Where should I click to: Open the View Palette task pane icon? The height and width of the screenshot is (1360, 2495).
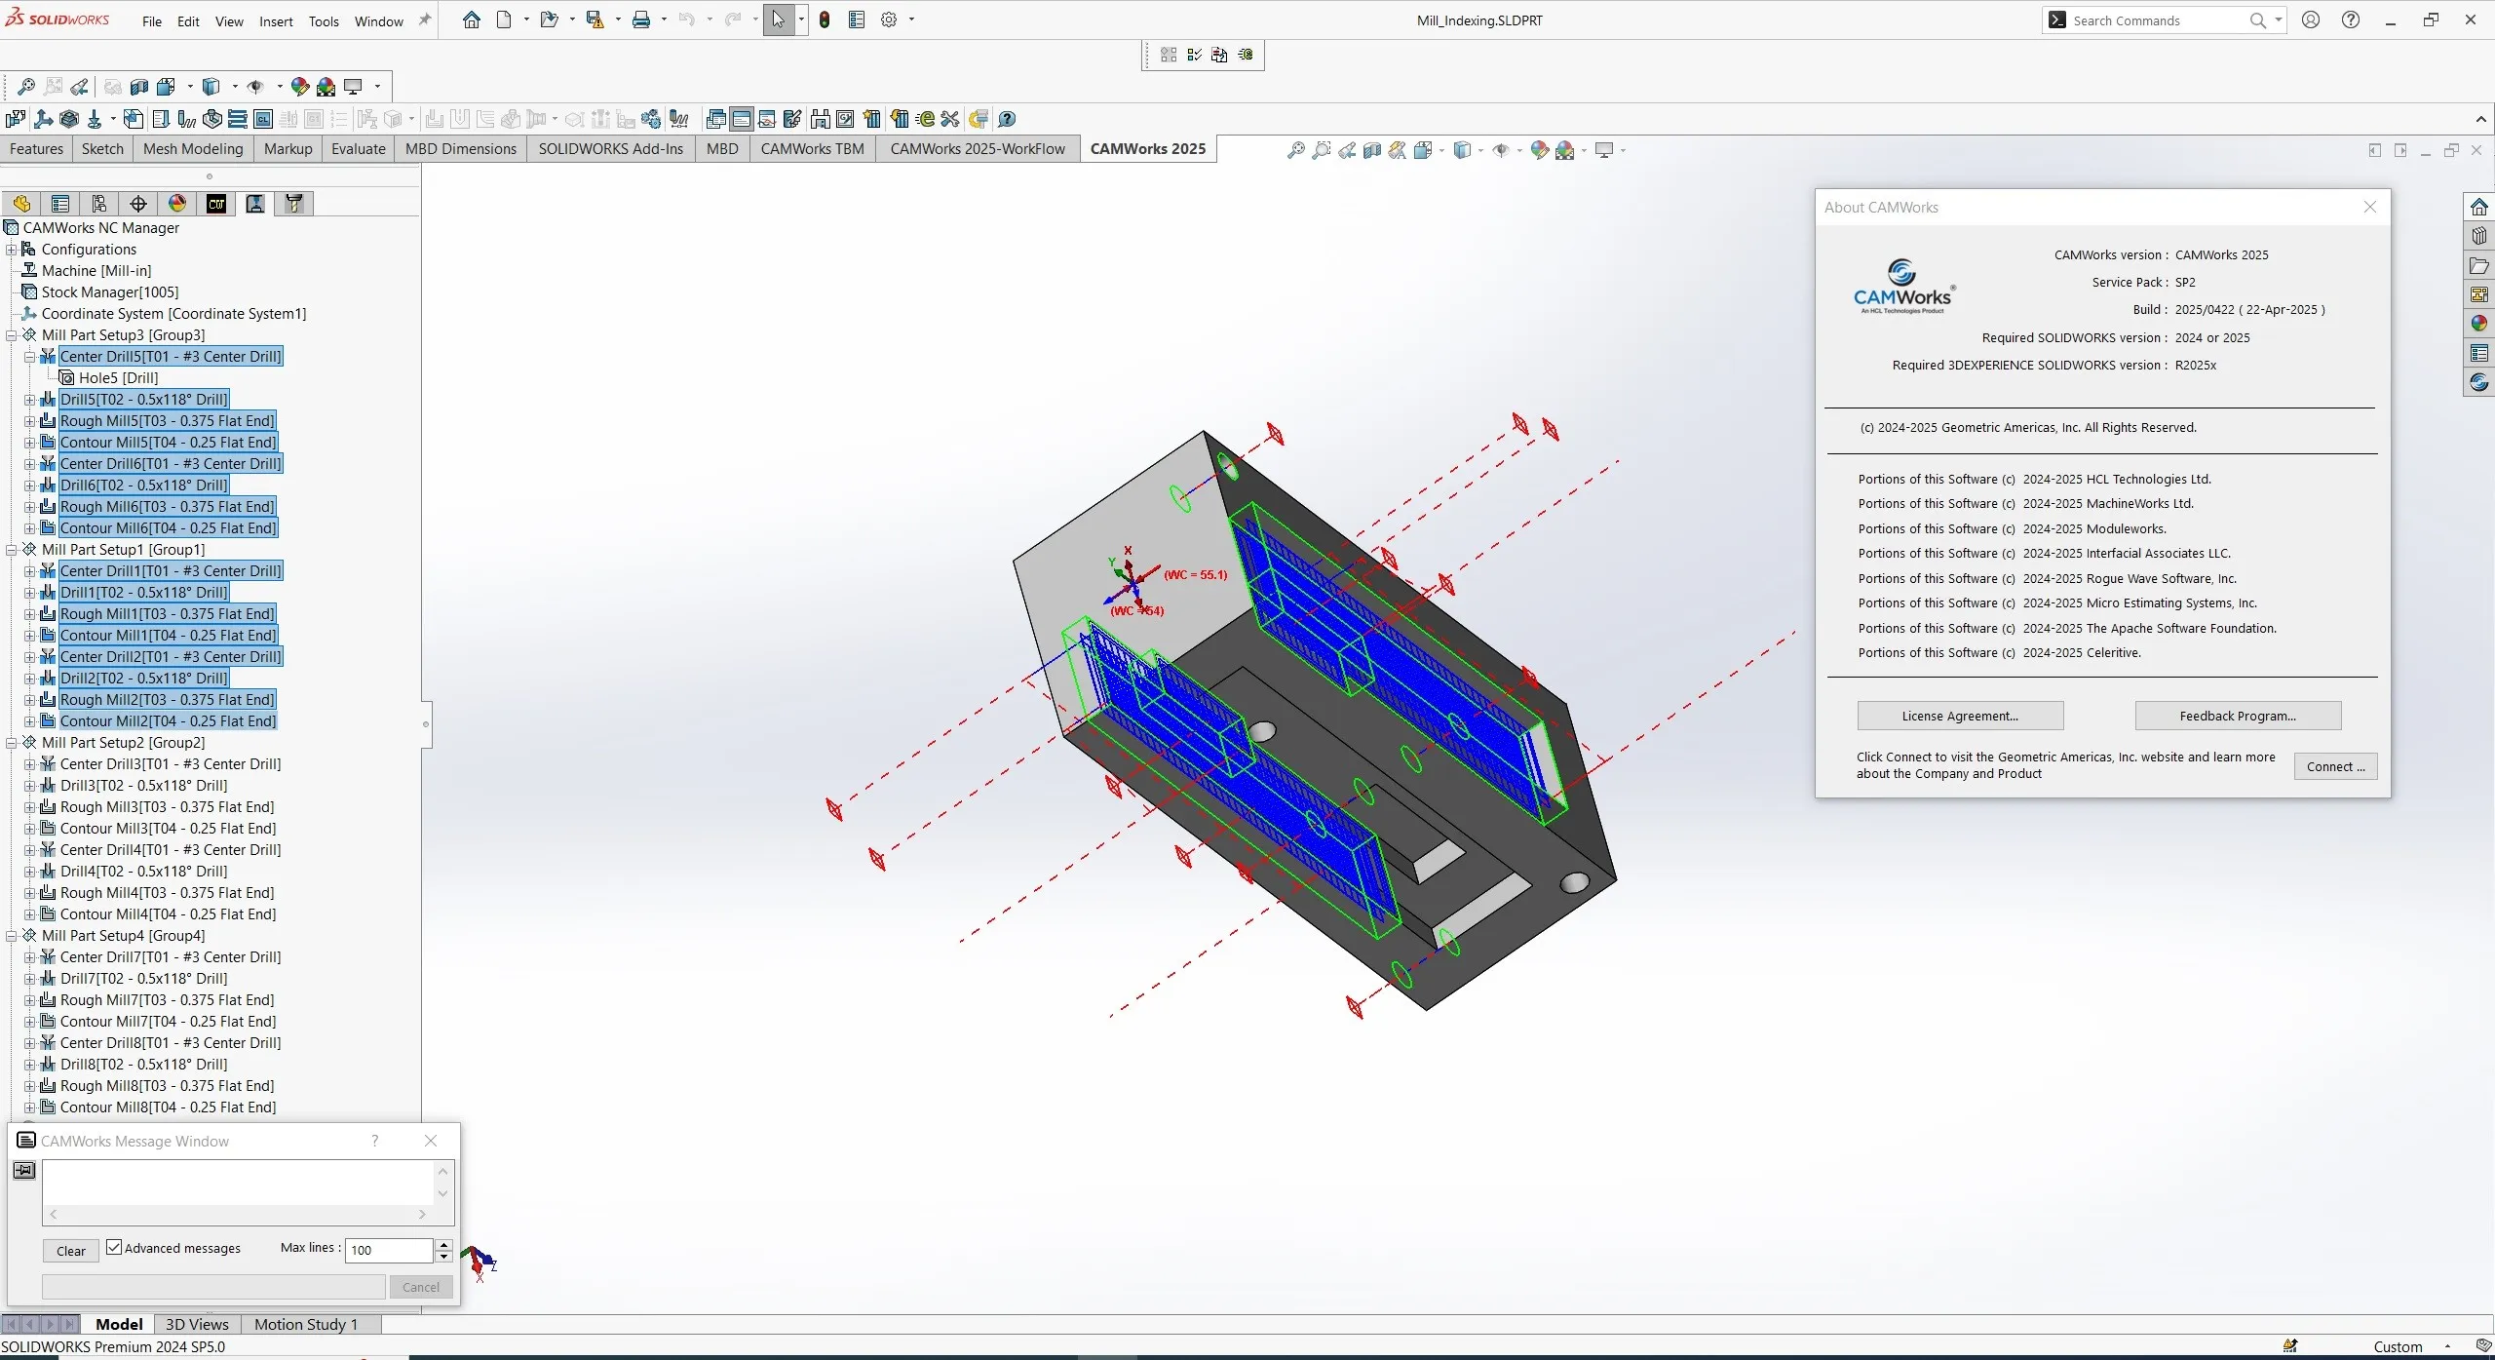pos(2479,294)
